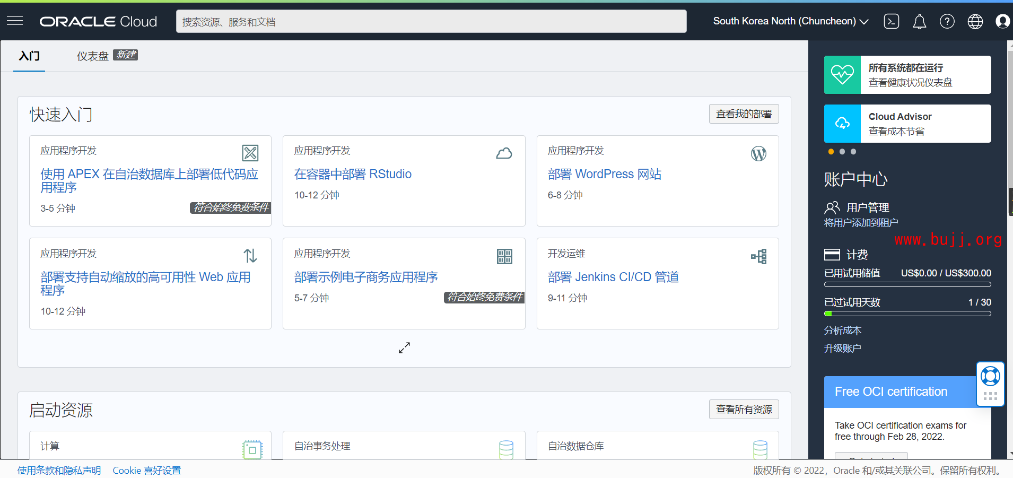Launch Cloud Shell developer tools icon
1013x478 pixels.
(x=891, y=21)
